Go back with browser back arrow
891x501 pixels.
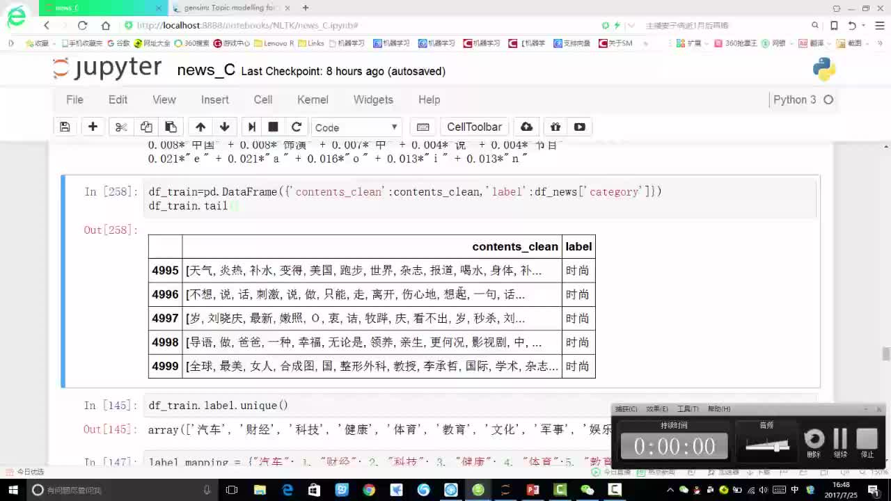(x=47, y=25)
